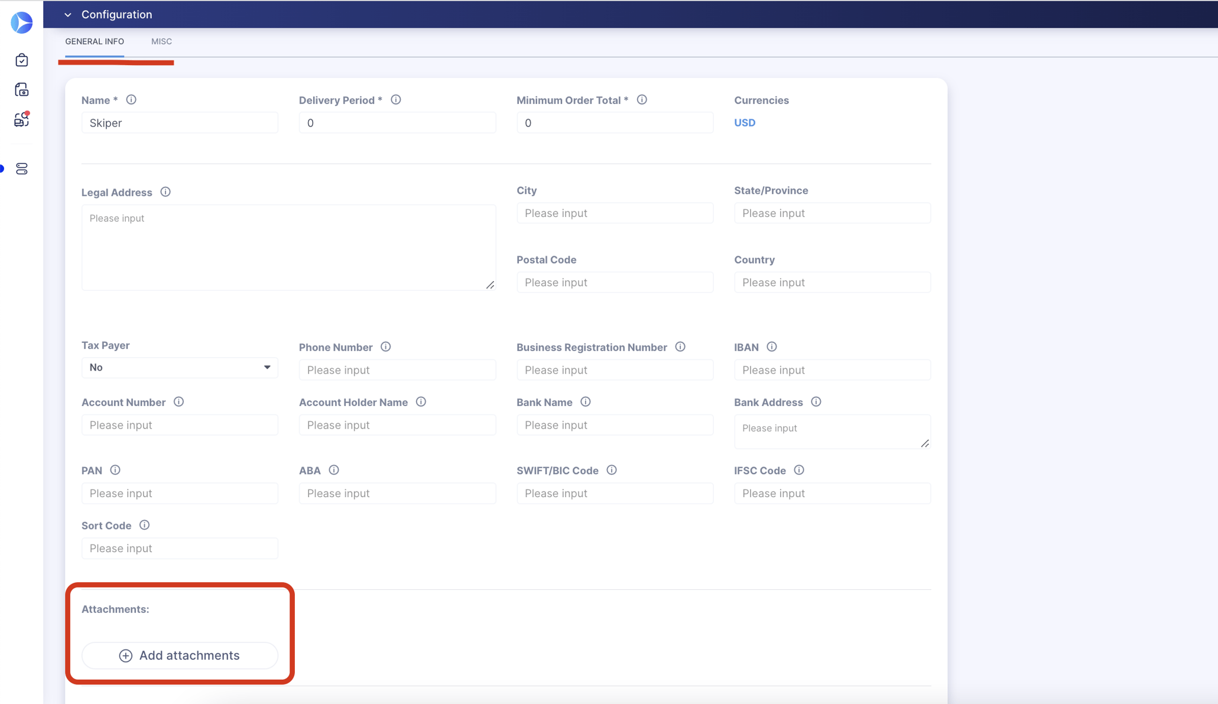Screen dimensions: 1218x704
Task: Click the info icon next to IBAN
Action: 772,347
